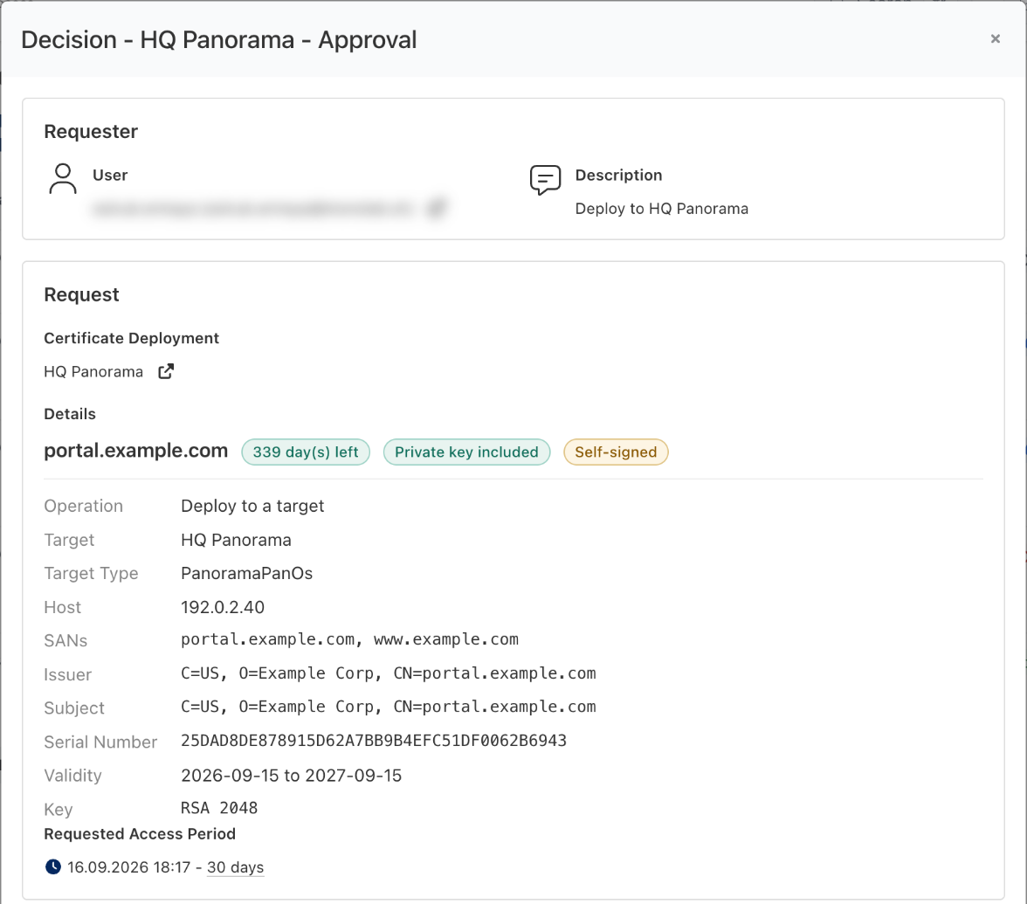1027x904 pixels.
Task: Click the '339 day(s) left' badge
Action: [x=306, y=452]
